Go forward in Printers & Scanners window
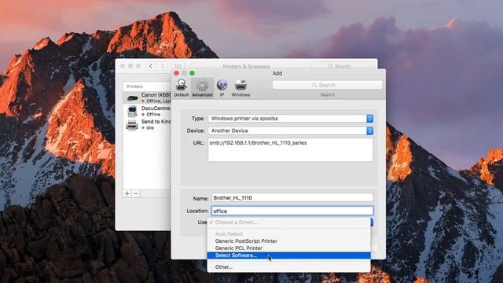Screen dimensions: 503x283 [x=163, y=66]
